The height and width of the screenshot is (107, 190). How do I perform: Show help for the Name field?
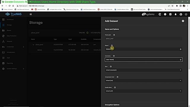112,45
